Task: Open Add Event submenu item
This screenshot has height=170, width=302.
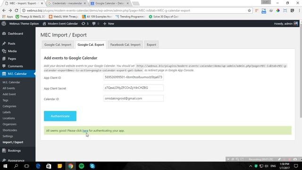Action: (9, 94)
